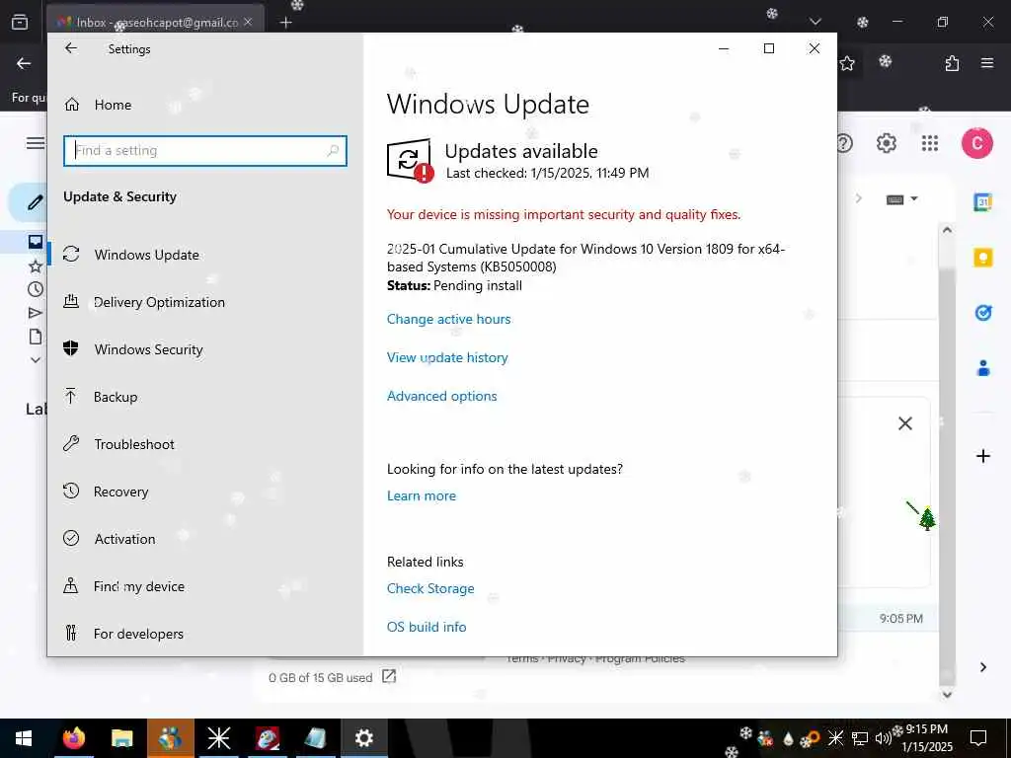Bookmark page with Firefox star icon

coord(847,63)
